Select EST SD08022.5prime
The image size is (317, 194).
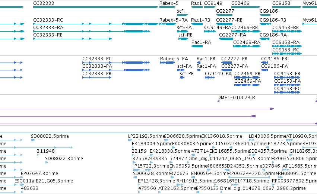tap(50, 136)
